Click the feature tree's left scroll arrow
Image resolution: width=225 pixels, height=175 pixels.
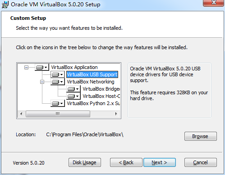[21, 114]
